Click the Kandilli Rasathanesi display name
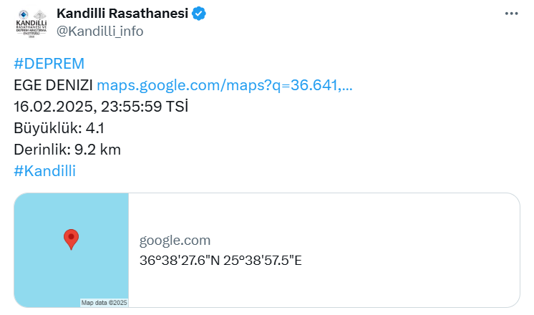534x315 pixels. pos(122,14)
